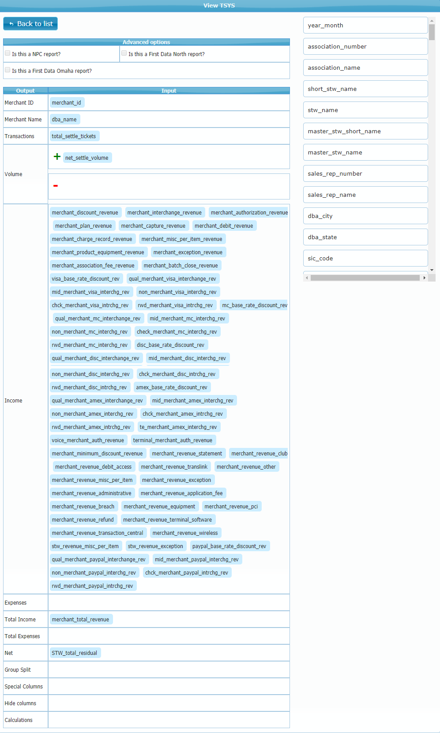Select the merchant_total_revenue tag
Image resolution: width=440 pixels, height=733 pixels.
[x=81, y=620]
